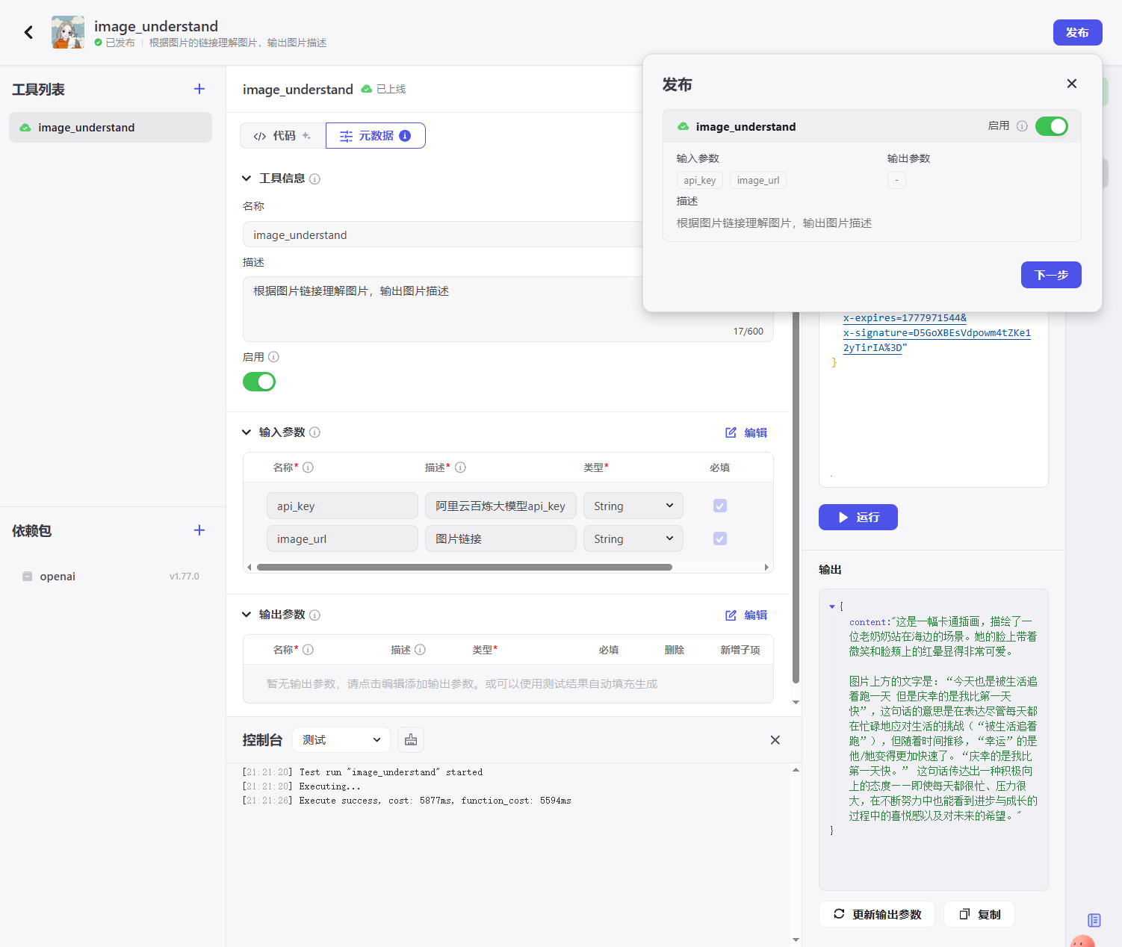The width and height of the screenshot is (1122, 947).
Task: Click info icon beside output 描述 column
Action: click(x=420, y=650)
